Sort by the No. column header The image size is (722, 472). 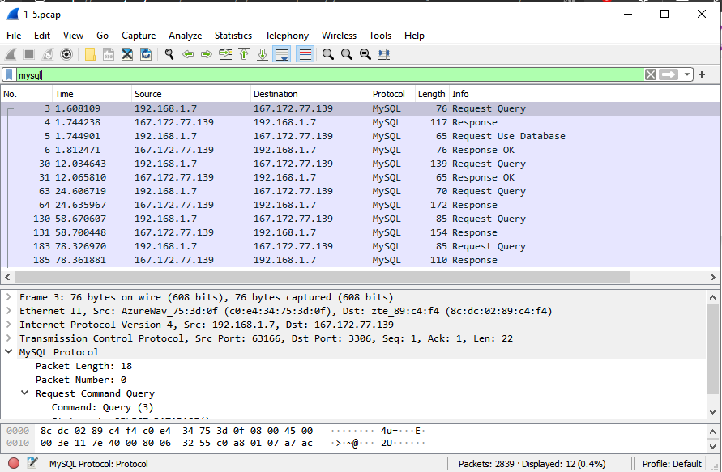26,94
